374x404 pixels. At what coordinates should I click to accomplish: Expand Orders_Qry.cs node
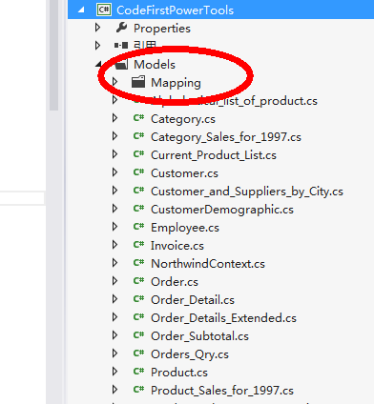point(115,353)
